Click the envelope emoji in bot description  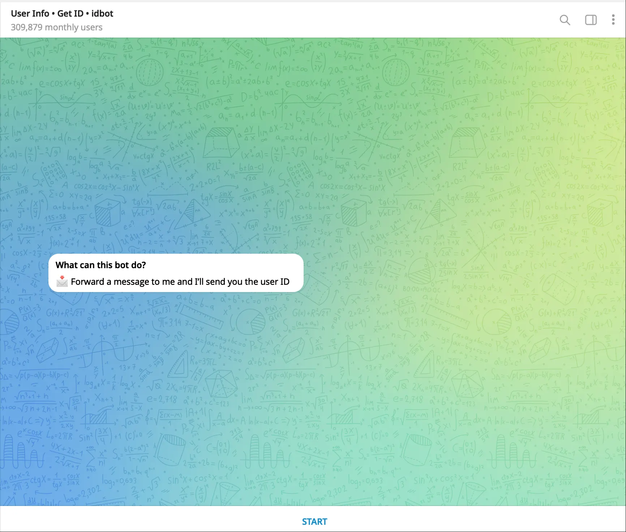[x=62, y=281]
